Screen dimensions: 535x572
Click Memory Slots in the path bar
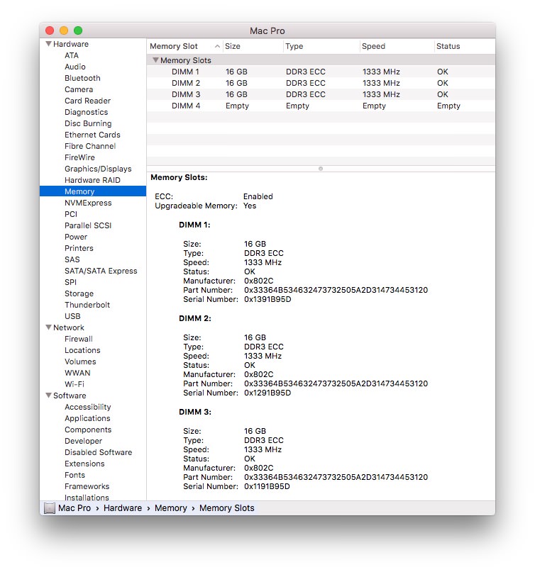point(227,508)
